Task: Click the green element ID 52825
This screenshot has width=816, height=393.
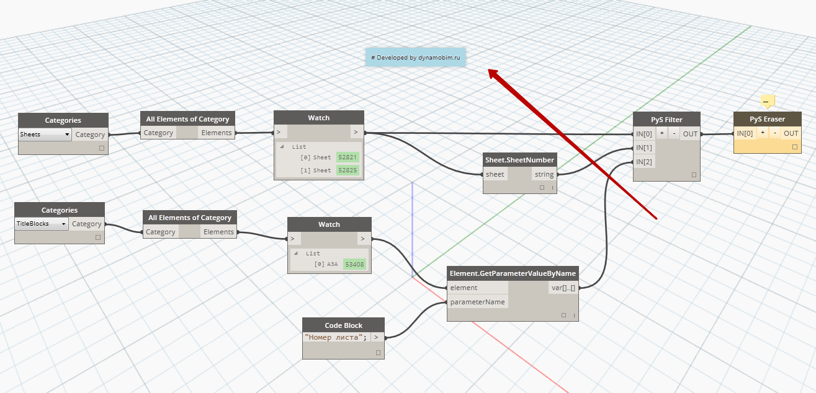Action: coord(347,170)
